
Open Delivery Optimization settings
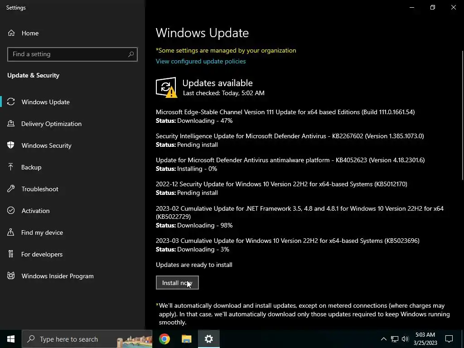[72, 124]
